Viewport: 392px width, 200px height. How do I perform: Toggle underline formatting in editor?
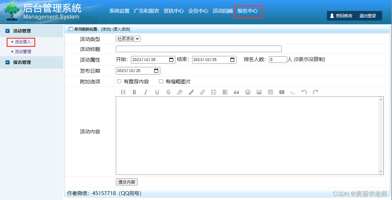point(157,92)
